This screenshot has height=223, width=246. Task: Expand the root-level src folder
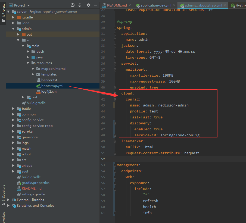pos(13,160)
